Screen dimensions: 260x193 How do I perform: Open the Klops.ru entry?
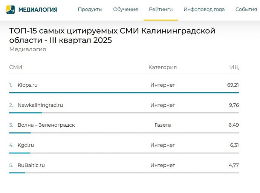tap(28, 85)
